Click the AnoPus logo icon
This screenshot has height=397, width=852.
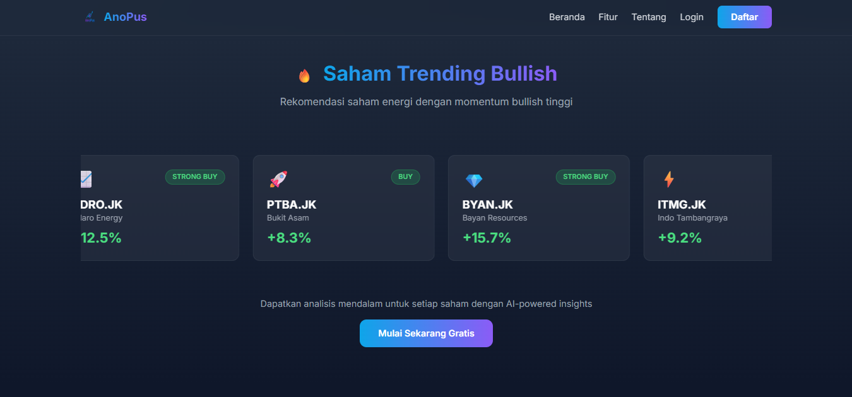click(90, 17)
